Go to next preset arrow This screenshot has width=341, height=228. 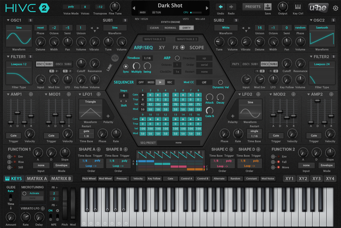207,8
